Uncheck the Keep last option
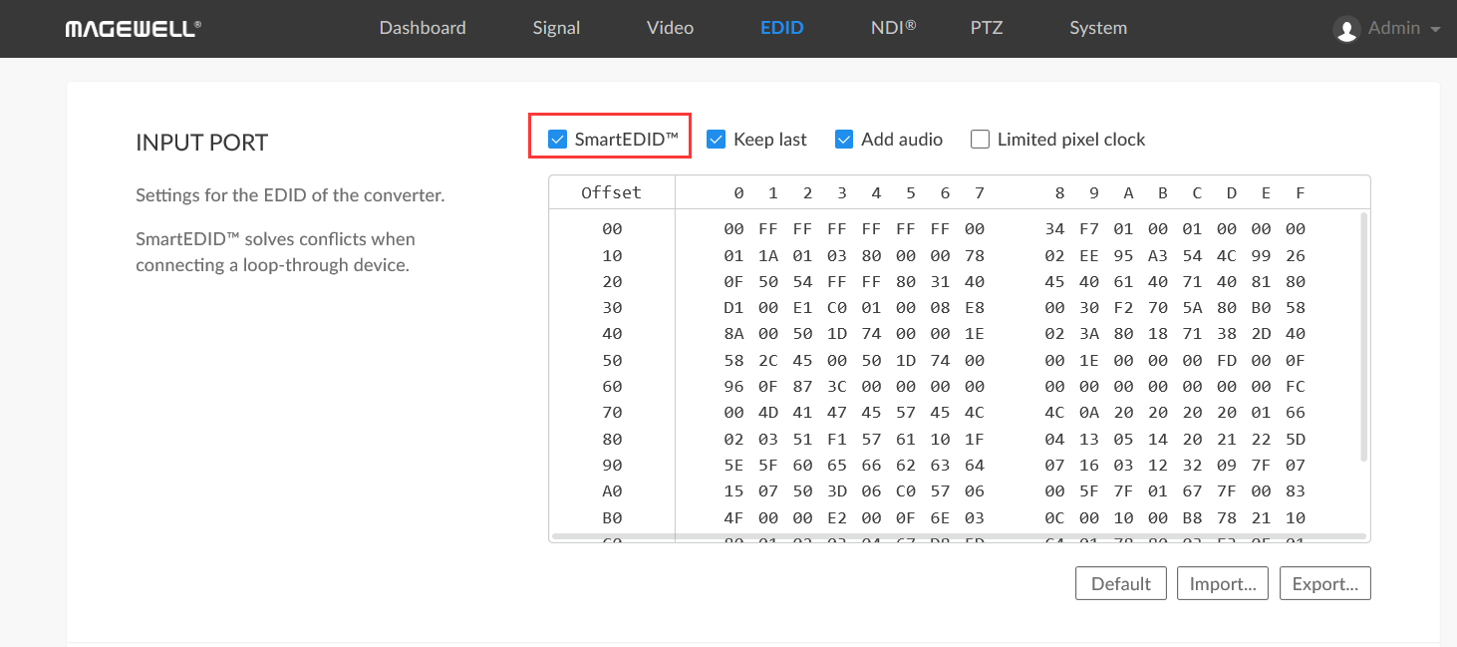 716,140
